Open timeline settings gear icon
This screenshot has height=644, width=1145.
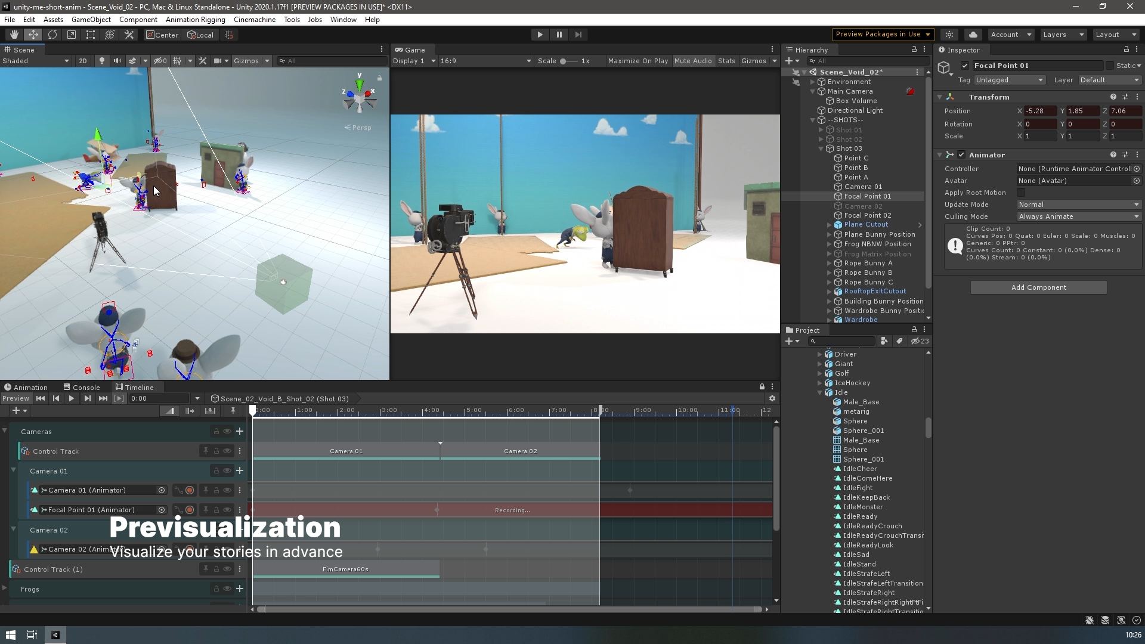pyautogui.click(x=772, y=398)
